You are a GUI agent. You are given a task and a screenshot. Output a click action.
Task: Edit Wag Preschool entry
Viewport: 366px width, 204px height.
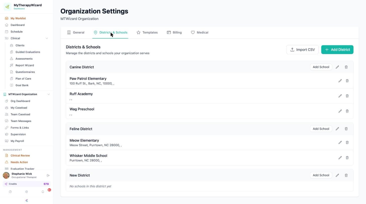point(340,111)
